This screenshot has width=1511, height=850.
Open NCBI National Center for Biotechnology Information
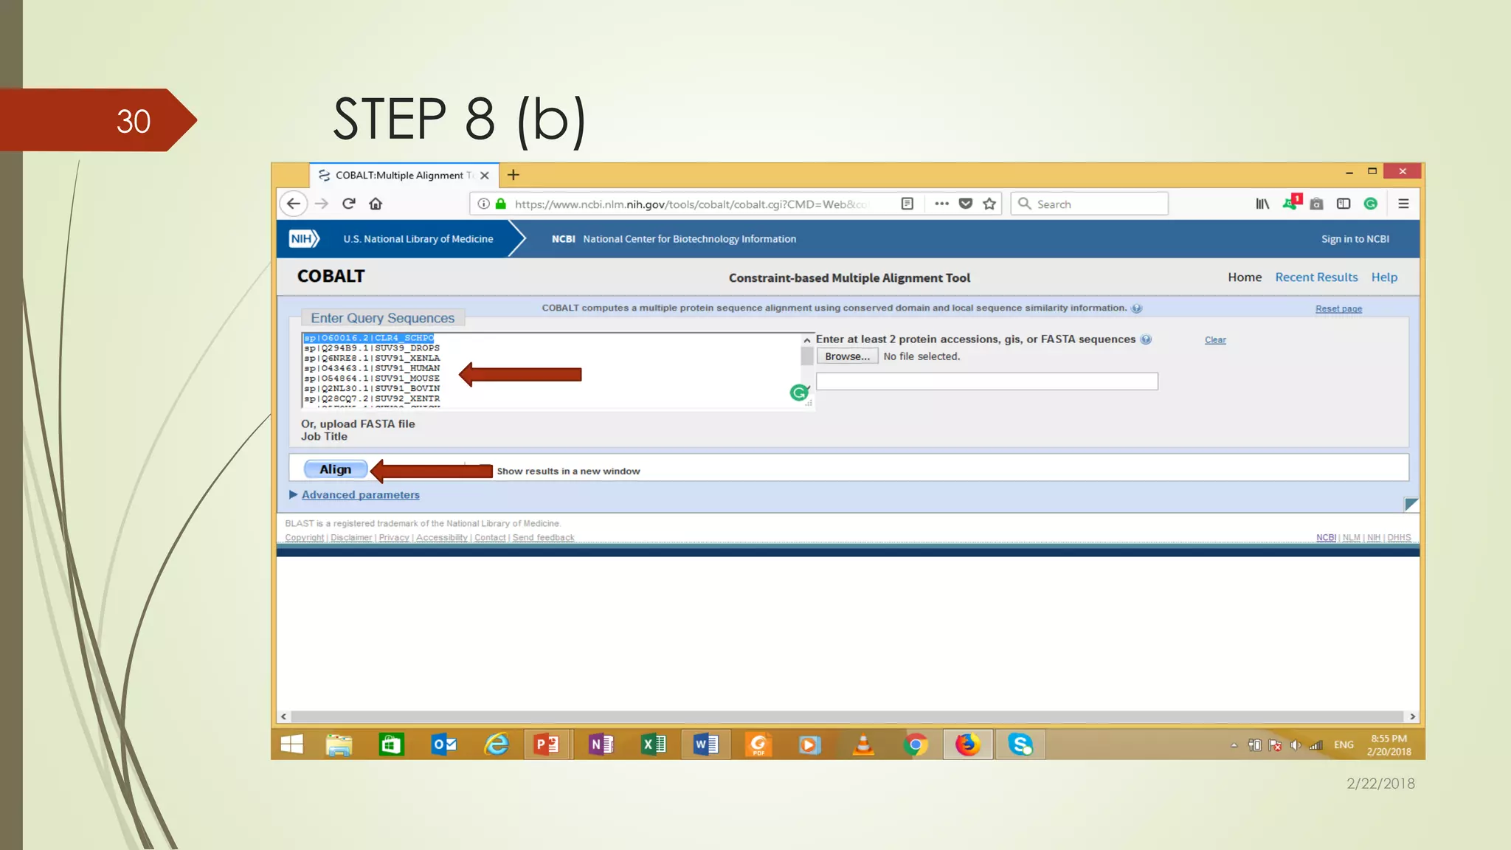pyautogui.click(x=674, y=239)
